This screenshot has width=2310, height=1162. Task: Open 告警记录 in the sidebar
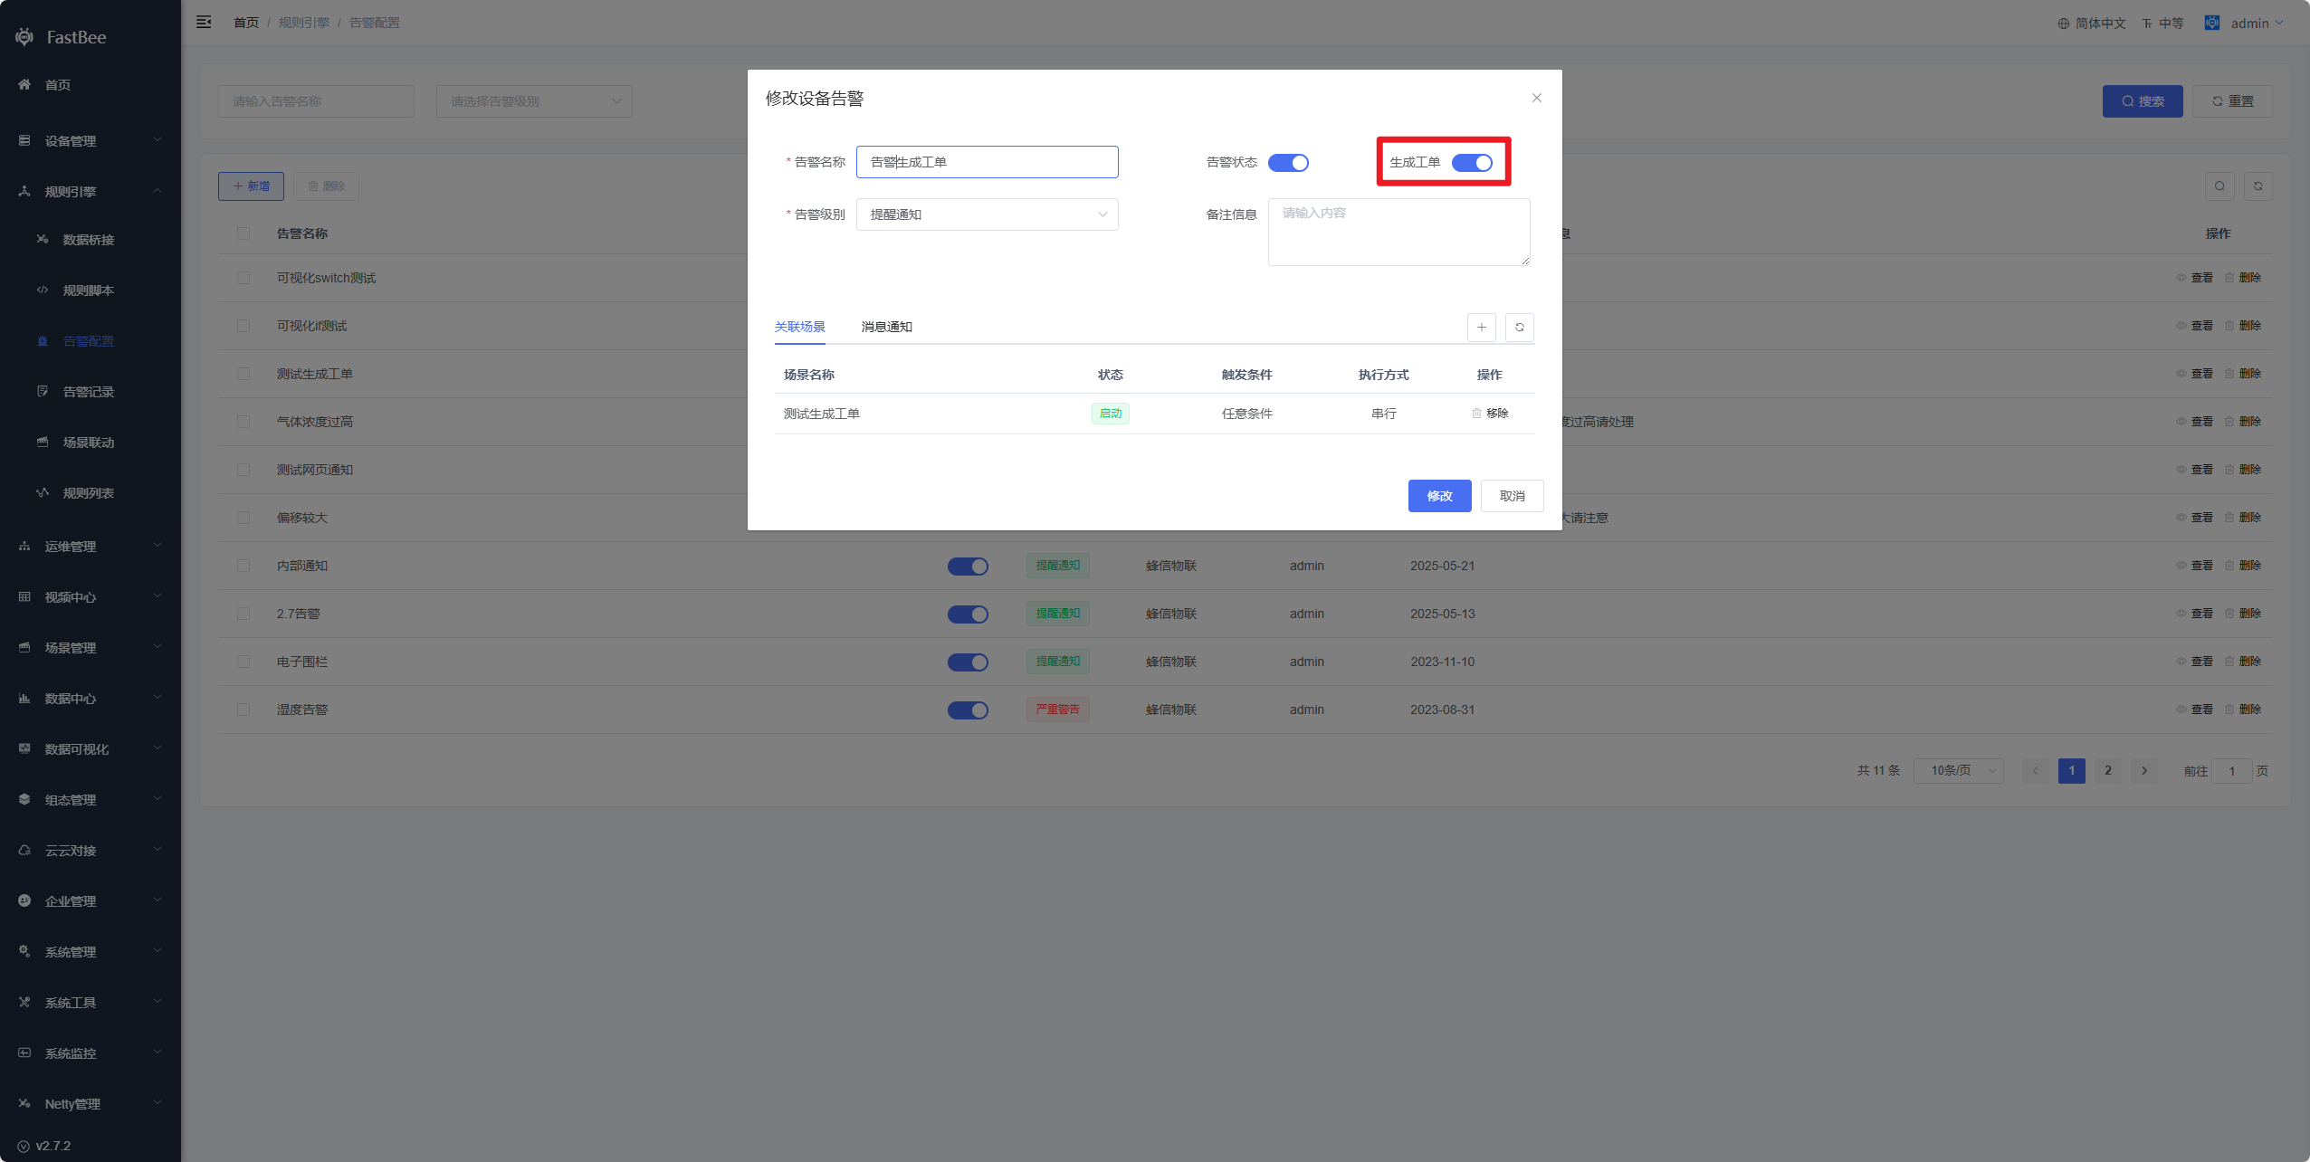(88, 392)
